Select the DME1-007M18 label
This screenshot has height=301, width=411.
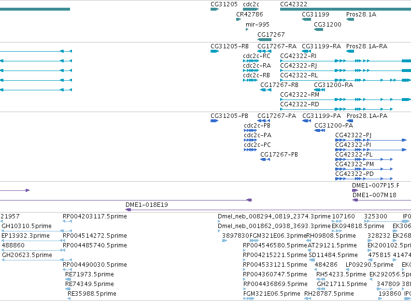(x=374, y=196)
